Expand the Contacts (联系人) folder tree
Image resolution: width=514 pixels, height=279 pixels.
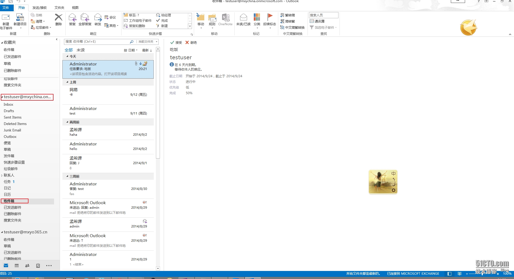point(2,175)
